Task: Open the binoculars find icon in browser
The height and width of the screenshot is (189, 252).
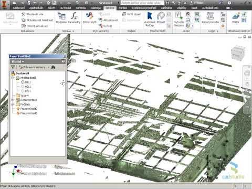Action: pos(53,67)
